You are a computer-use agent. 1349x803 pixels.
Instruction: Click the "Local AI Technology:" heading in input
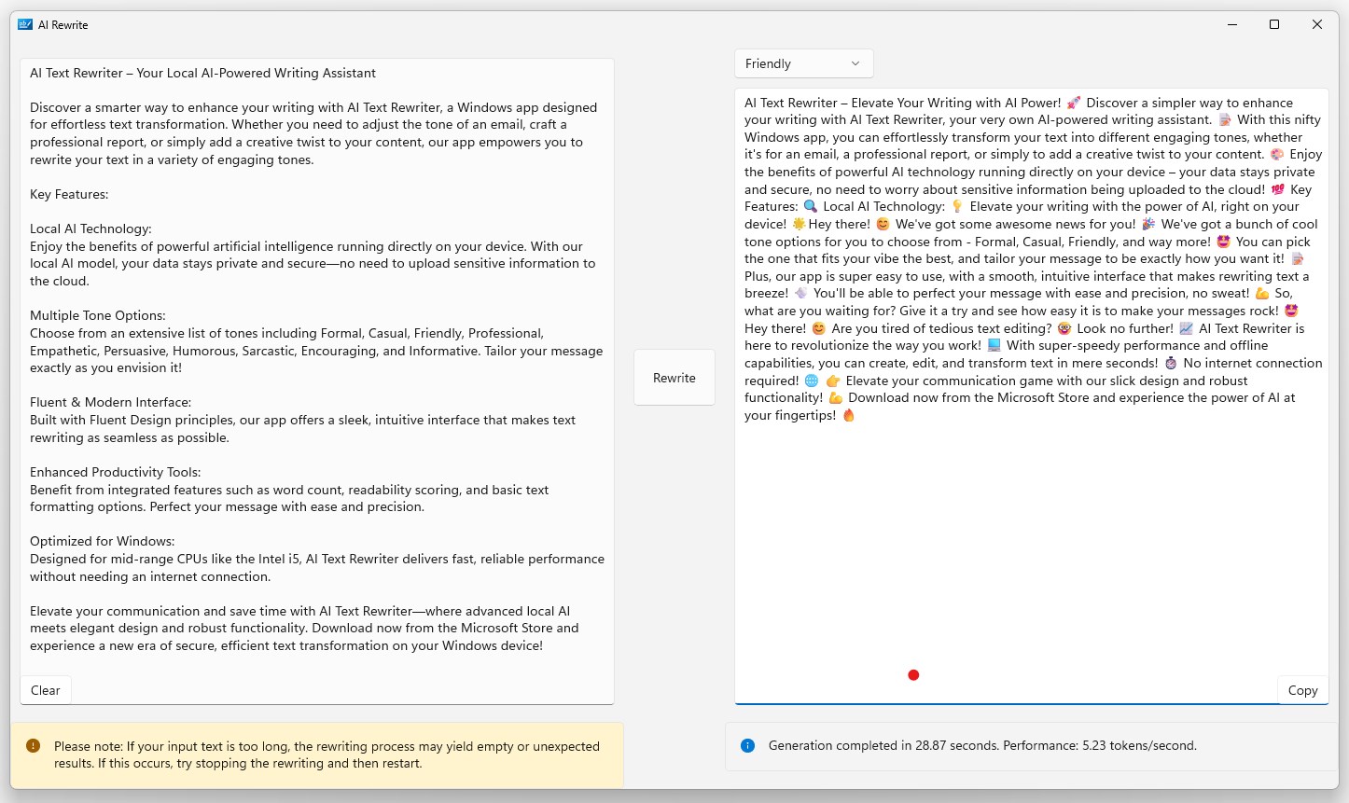click(x=90, y=228)
